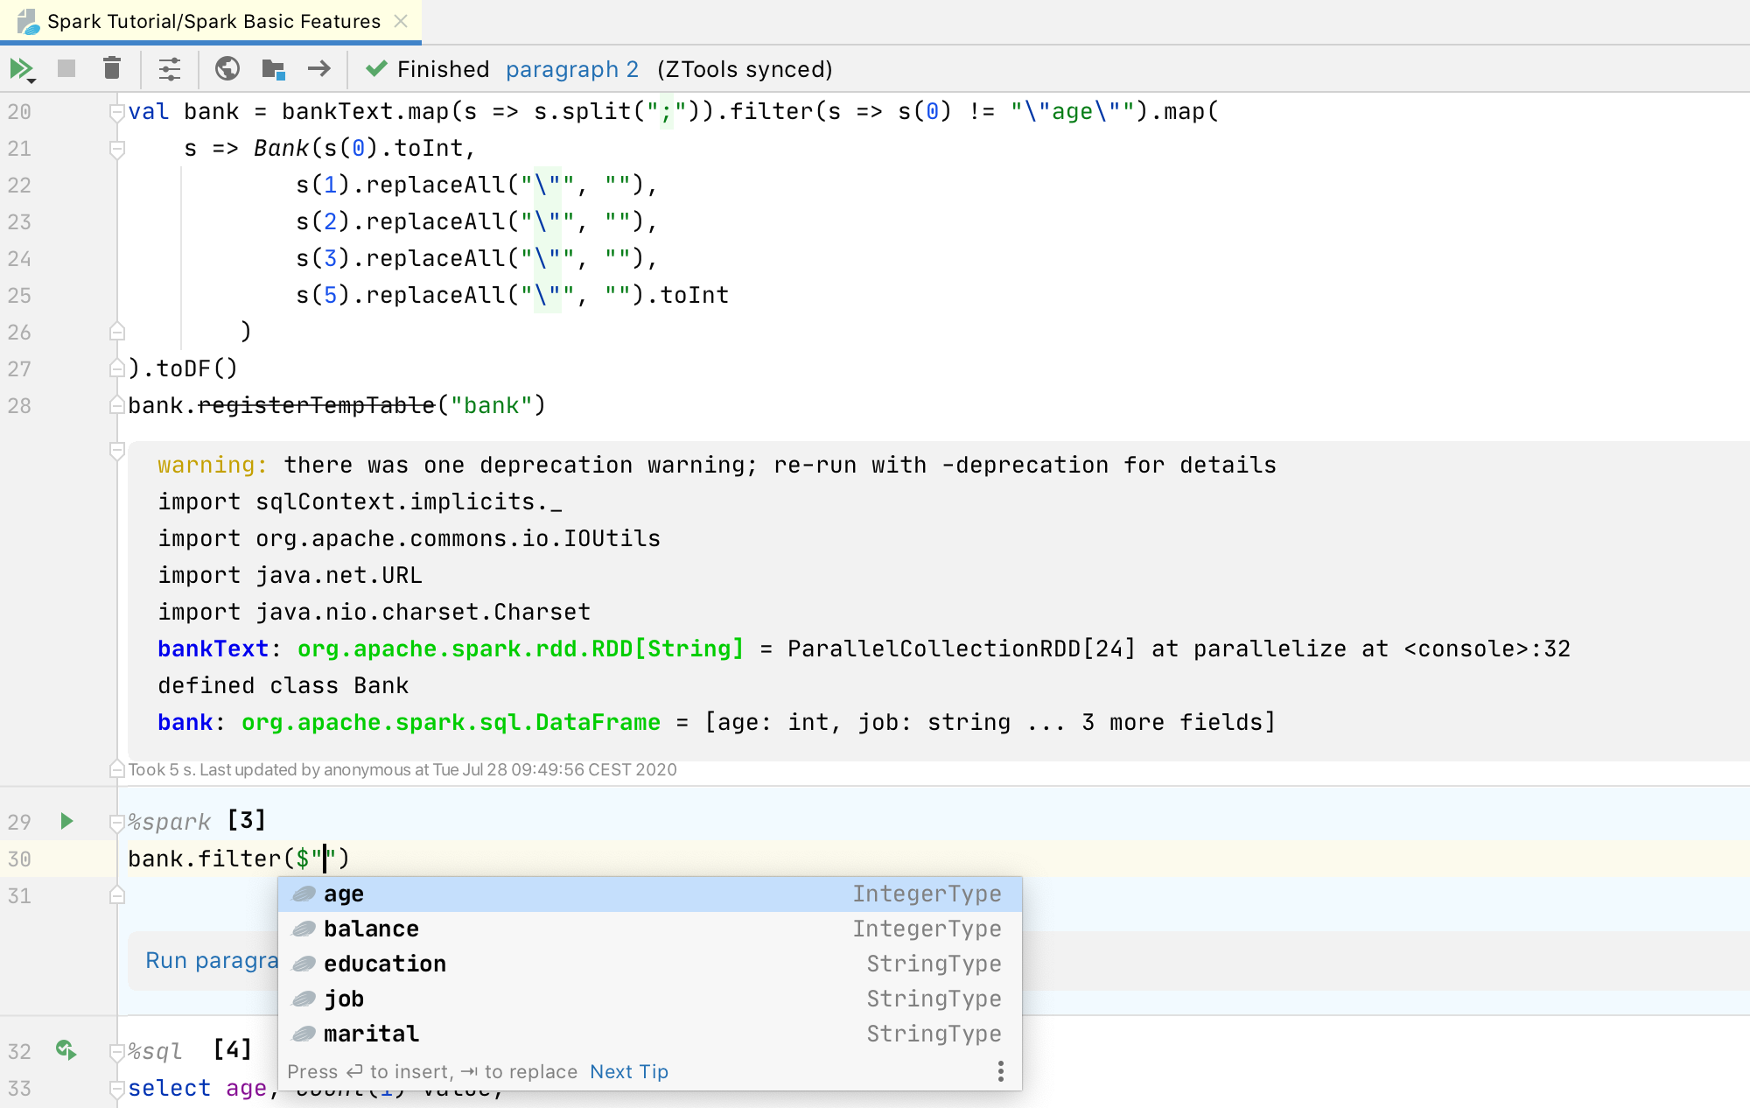Click the rerun icon next to %sql paragraph

click(x=66, y=1048)
